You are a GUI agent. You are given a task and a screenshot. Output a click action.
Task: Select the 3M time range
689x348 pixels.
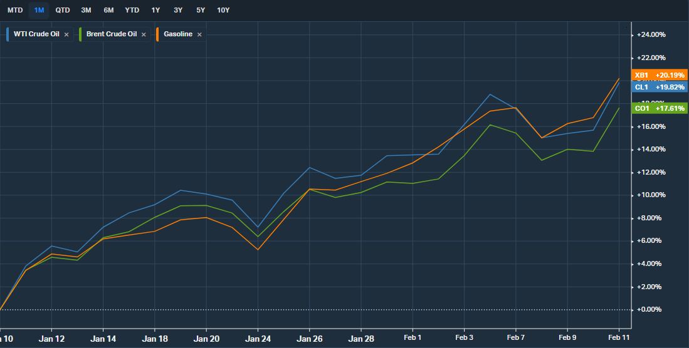coord(86,10)
